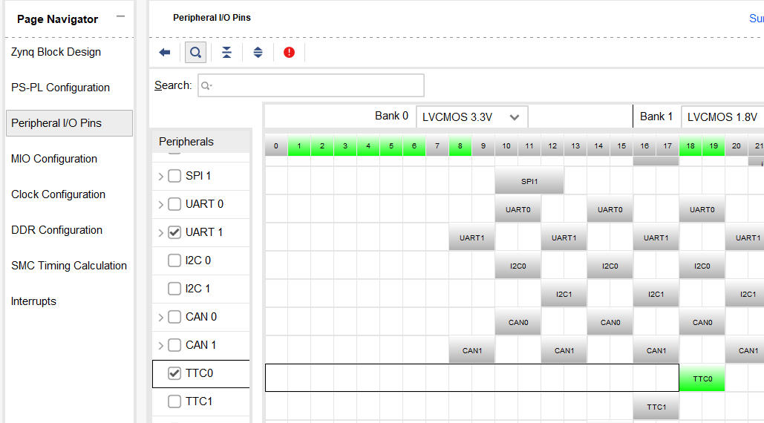Click green MIO pin header 8
The image size is (764, 423).
click(x=460, y=145)
